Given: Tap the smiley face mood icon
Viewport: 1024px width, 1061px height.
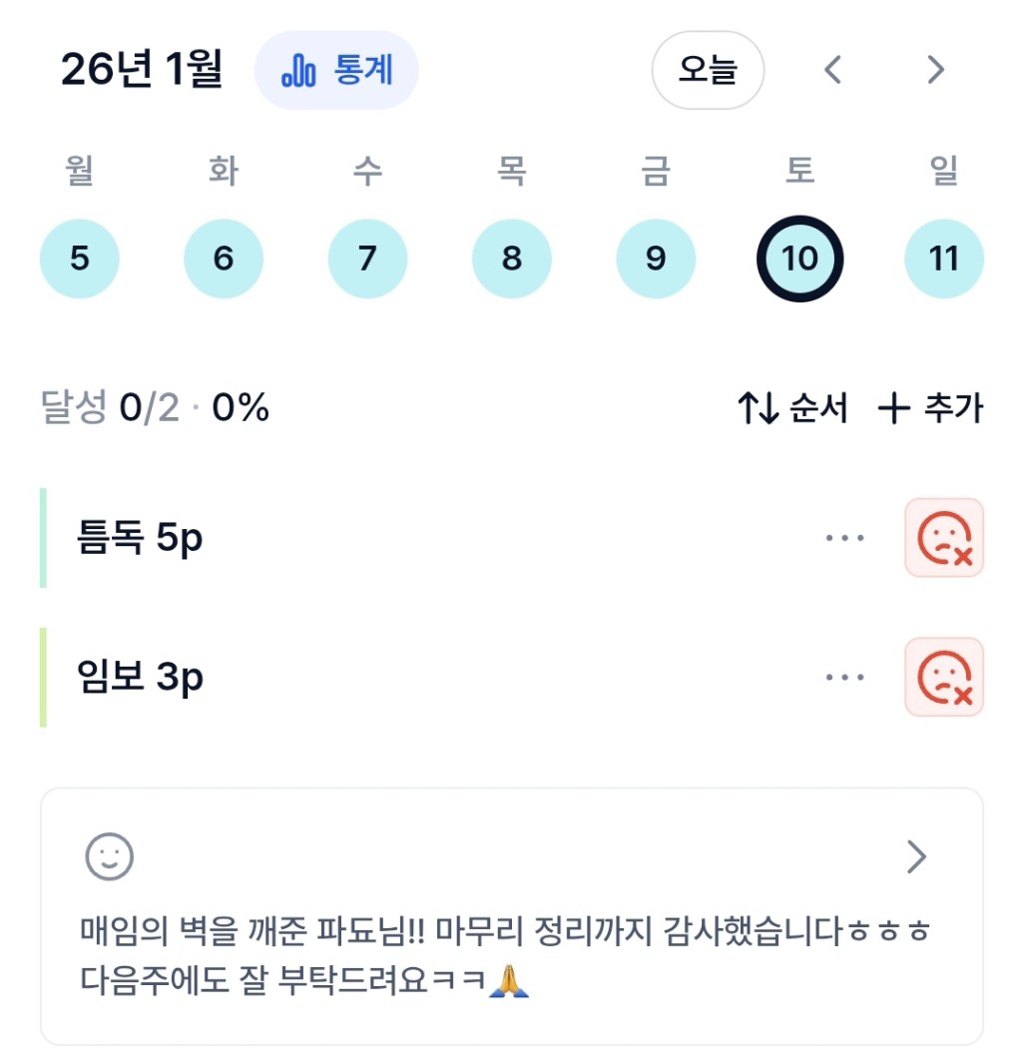Looking at the screenshot, I should tap(110, 856).
